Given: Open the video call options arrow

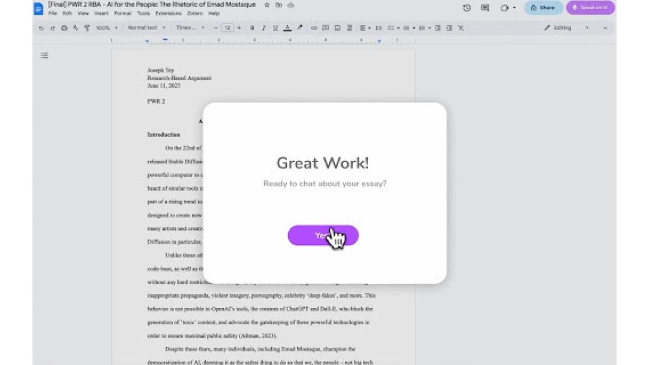Looking at the screenshot, I should tap(514, 8).
